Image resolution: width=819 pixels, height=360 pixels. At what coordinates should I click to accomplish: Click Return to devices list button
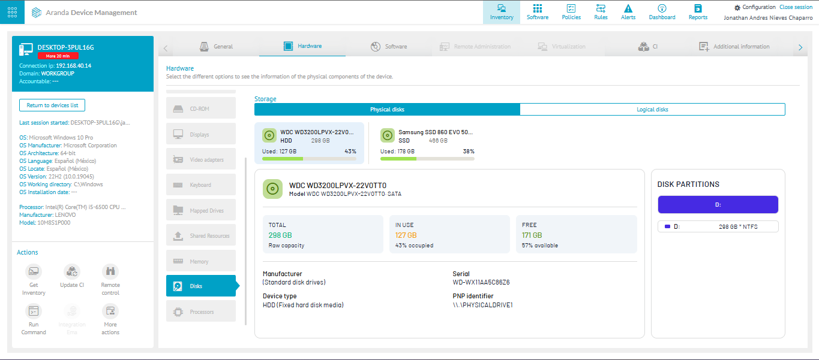coord(52,105)
